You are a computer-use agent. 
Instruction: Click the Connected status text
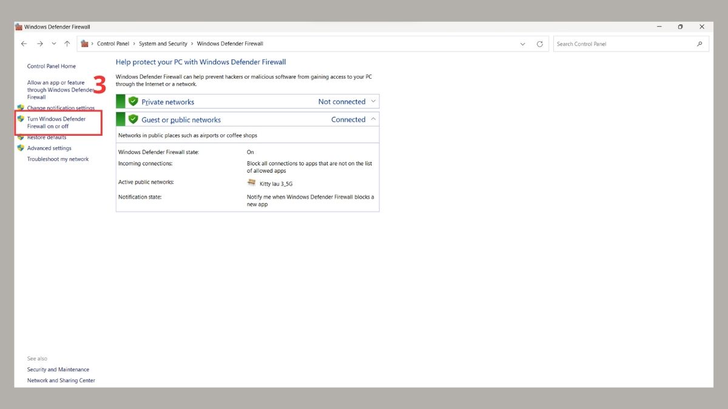coord(348,120)
